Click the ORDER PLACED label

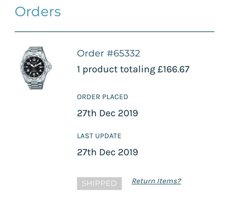(103, 97)
